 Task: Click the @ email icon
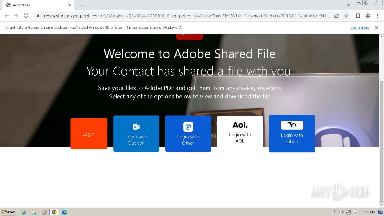pos(188,127)
